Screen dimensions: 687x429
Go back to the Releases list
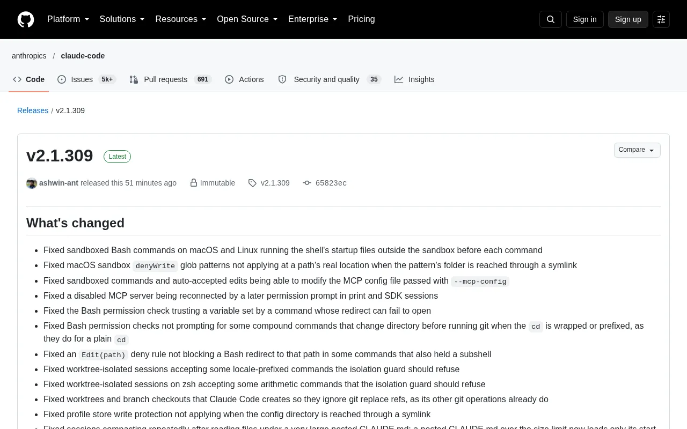click(x=33, y=110)
